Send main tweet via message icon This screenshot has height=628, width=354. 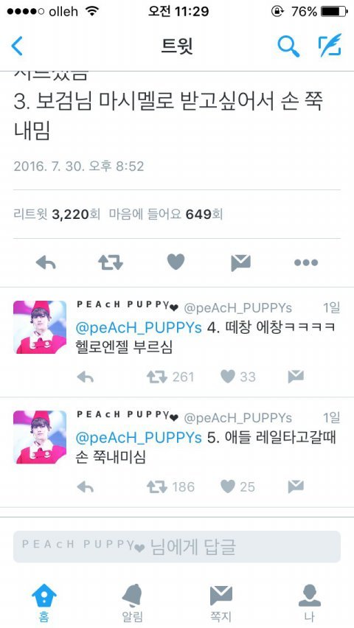coord(241,262)
